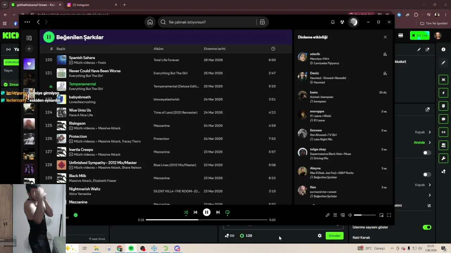Viewport: 451px width, 253px height.
Task: Select the track Inertia Creeps
Action: [x=81, y=149]
